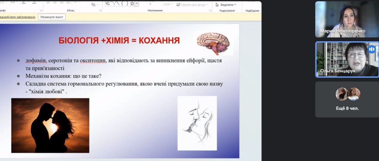Open the Абзац group dialog launcher

[100, 11]
